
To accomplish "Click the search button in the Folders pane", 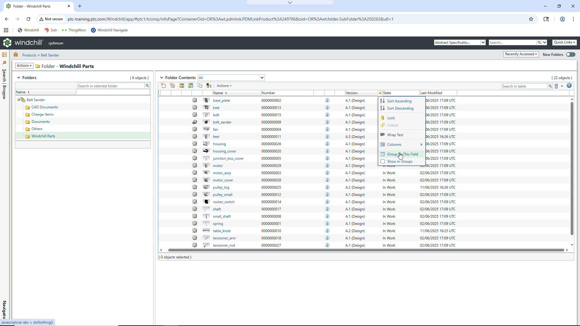I will point(147,86).
